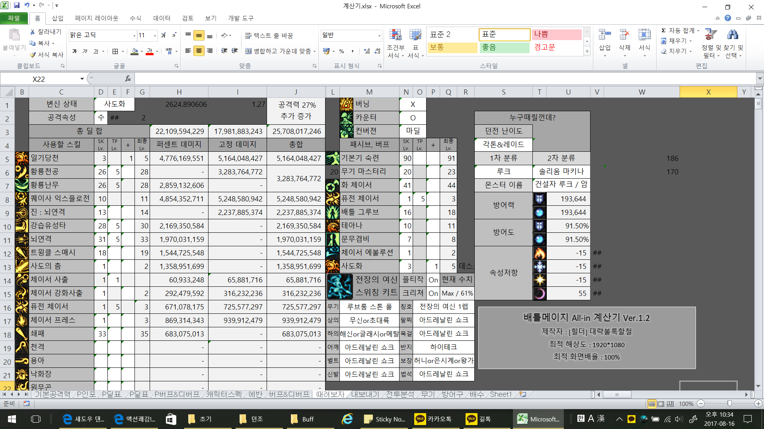Open the 페이지 레이아웃 ribbon tab
The height and width of the screenshot is (429, 764).
coord(96,18)
